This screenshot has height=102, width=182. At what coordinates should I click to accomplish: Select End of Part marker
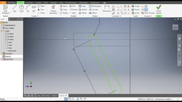[8, 59]
